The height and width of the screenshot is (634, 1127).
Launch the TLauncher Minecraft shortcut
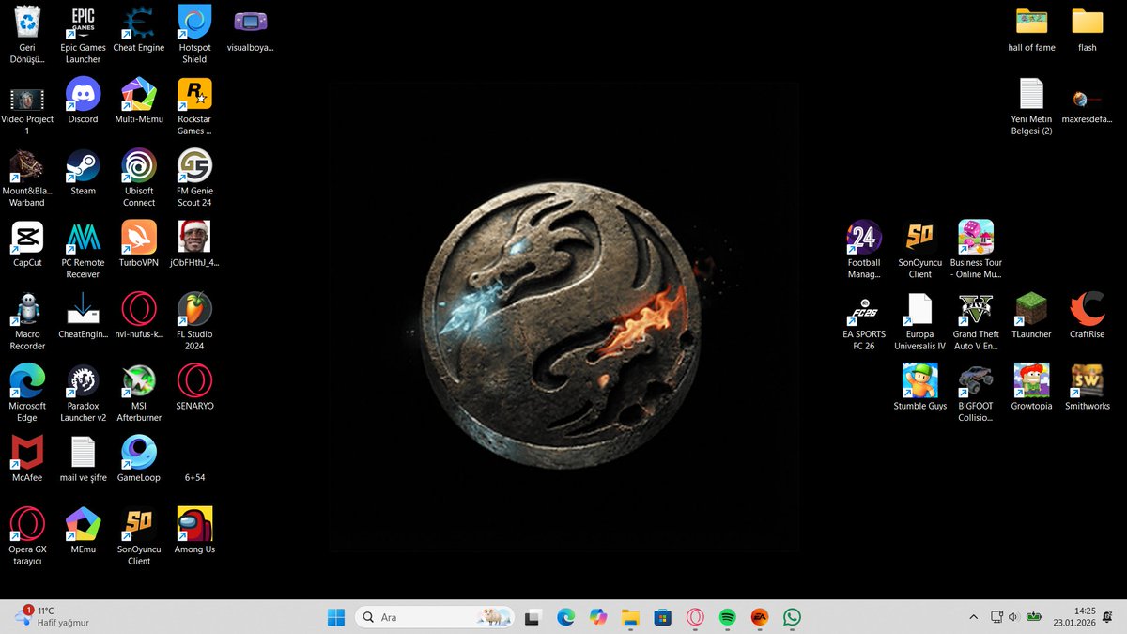tap(1031, 315)
